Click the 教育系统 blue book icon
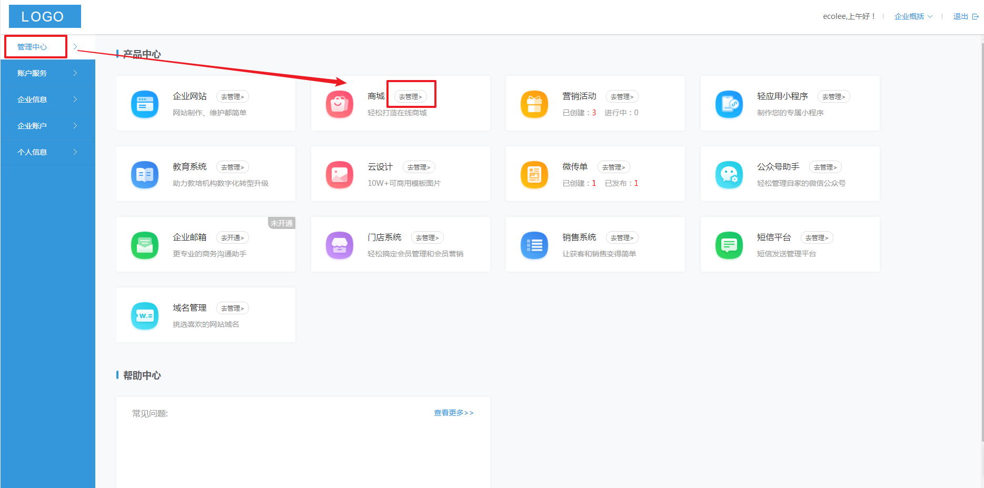Viewport: 984px width, 488px height. pyautogui.click(x=145, y=175)
